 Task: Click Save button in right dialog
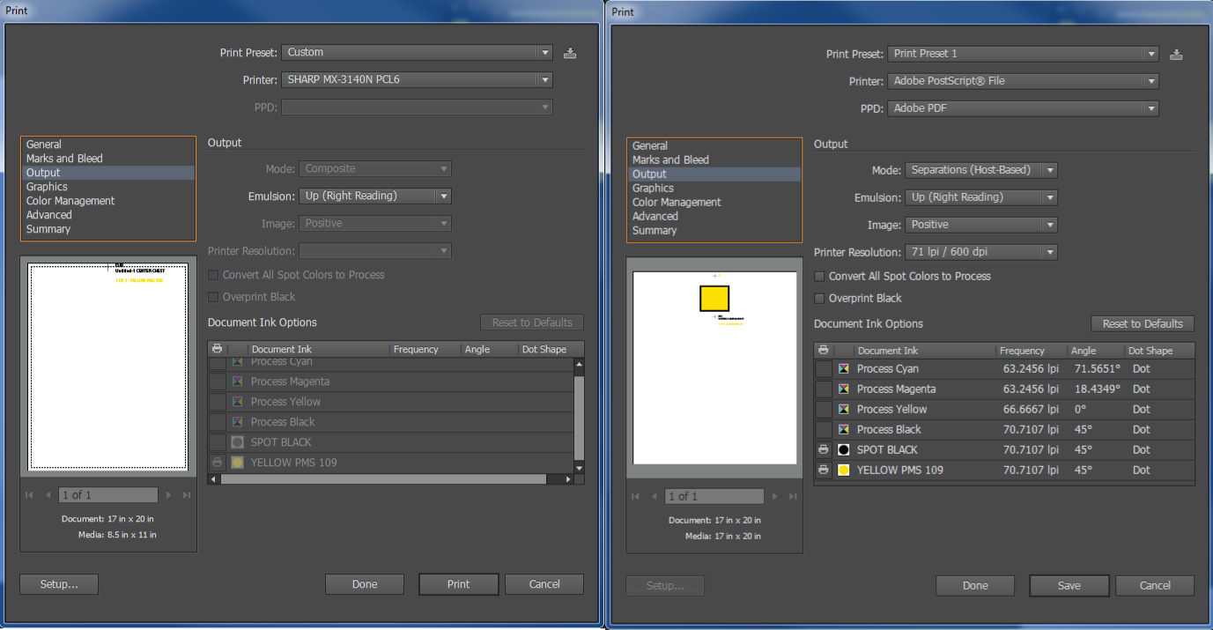(x=1069, y=586)
